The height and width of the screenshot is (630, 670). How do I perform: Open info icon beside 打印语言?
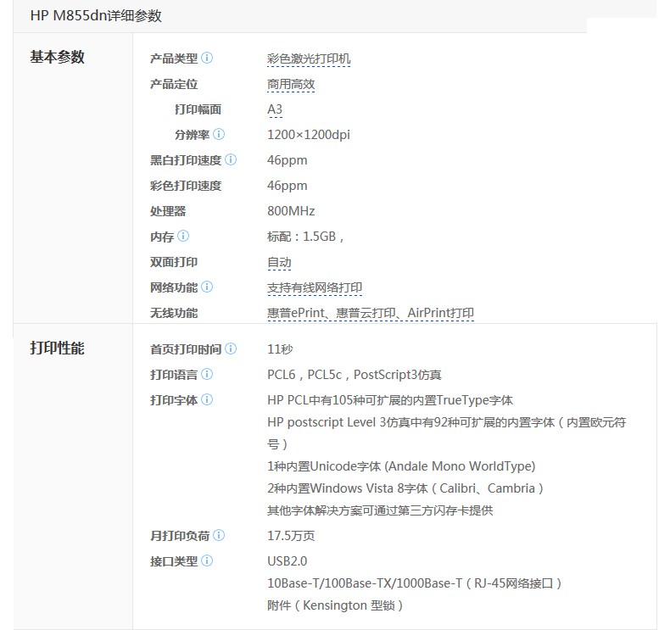(207, 374)
